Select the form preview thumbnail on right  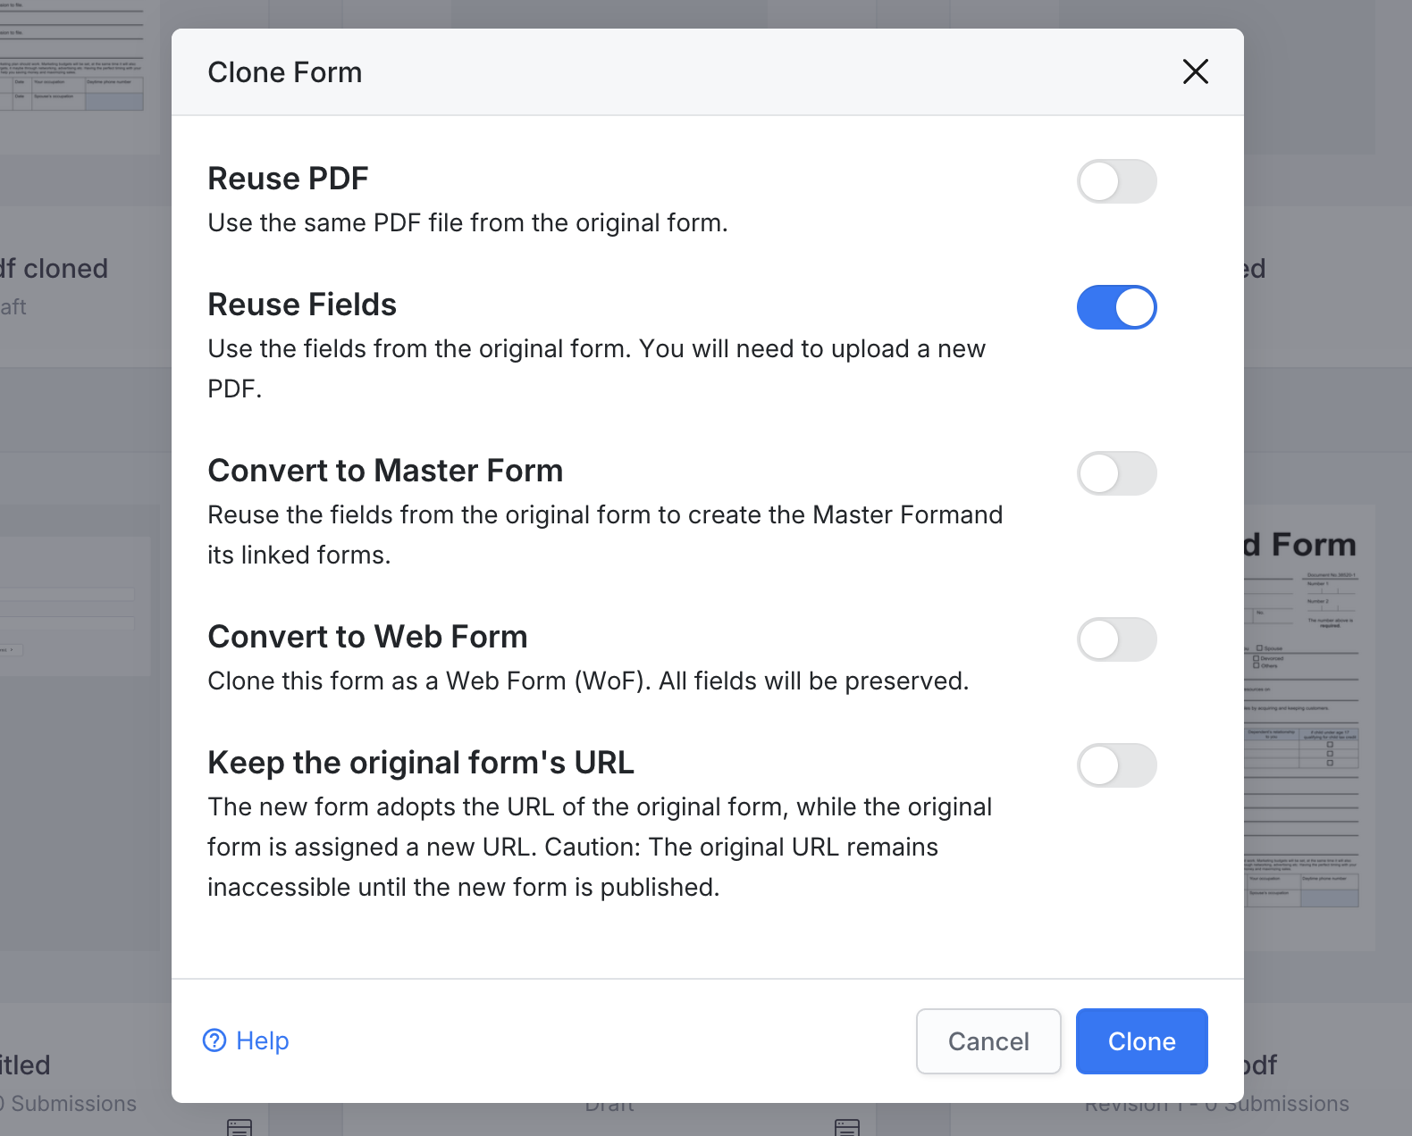pyautogui.click(x=1305, y=741)
